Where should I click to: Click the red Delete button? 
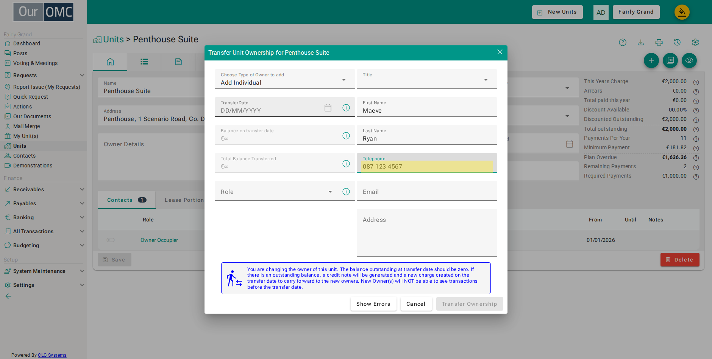[680, 260]
